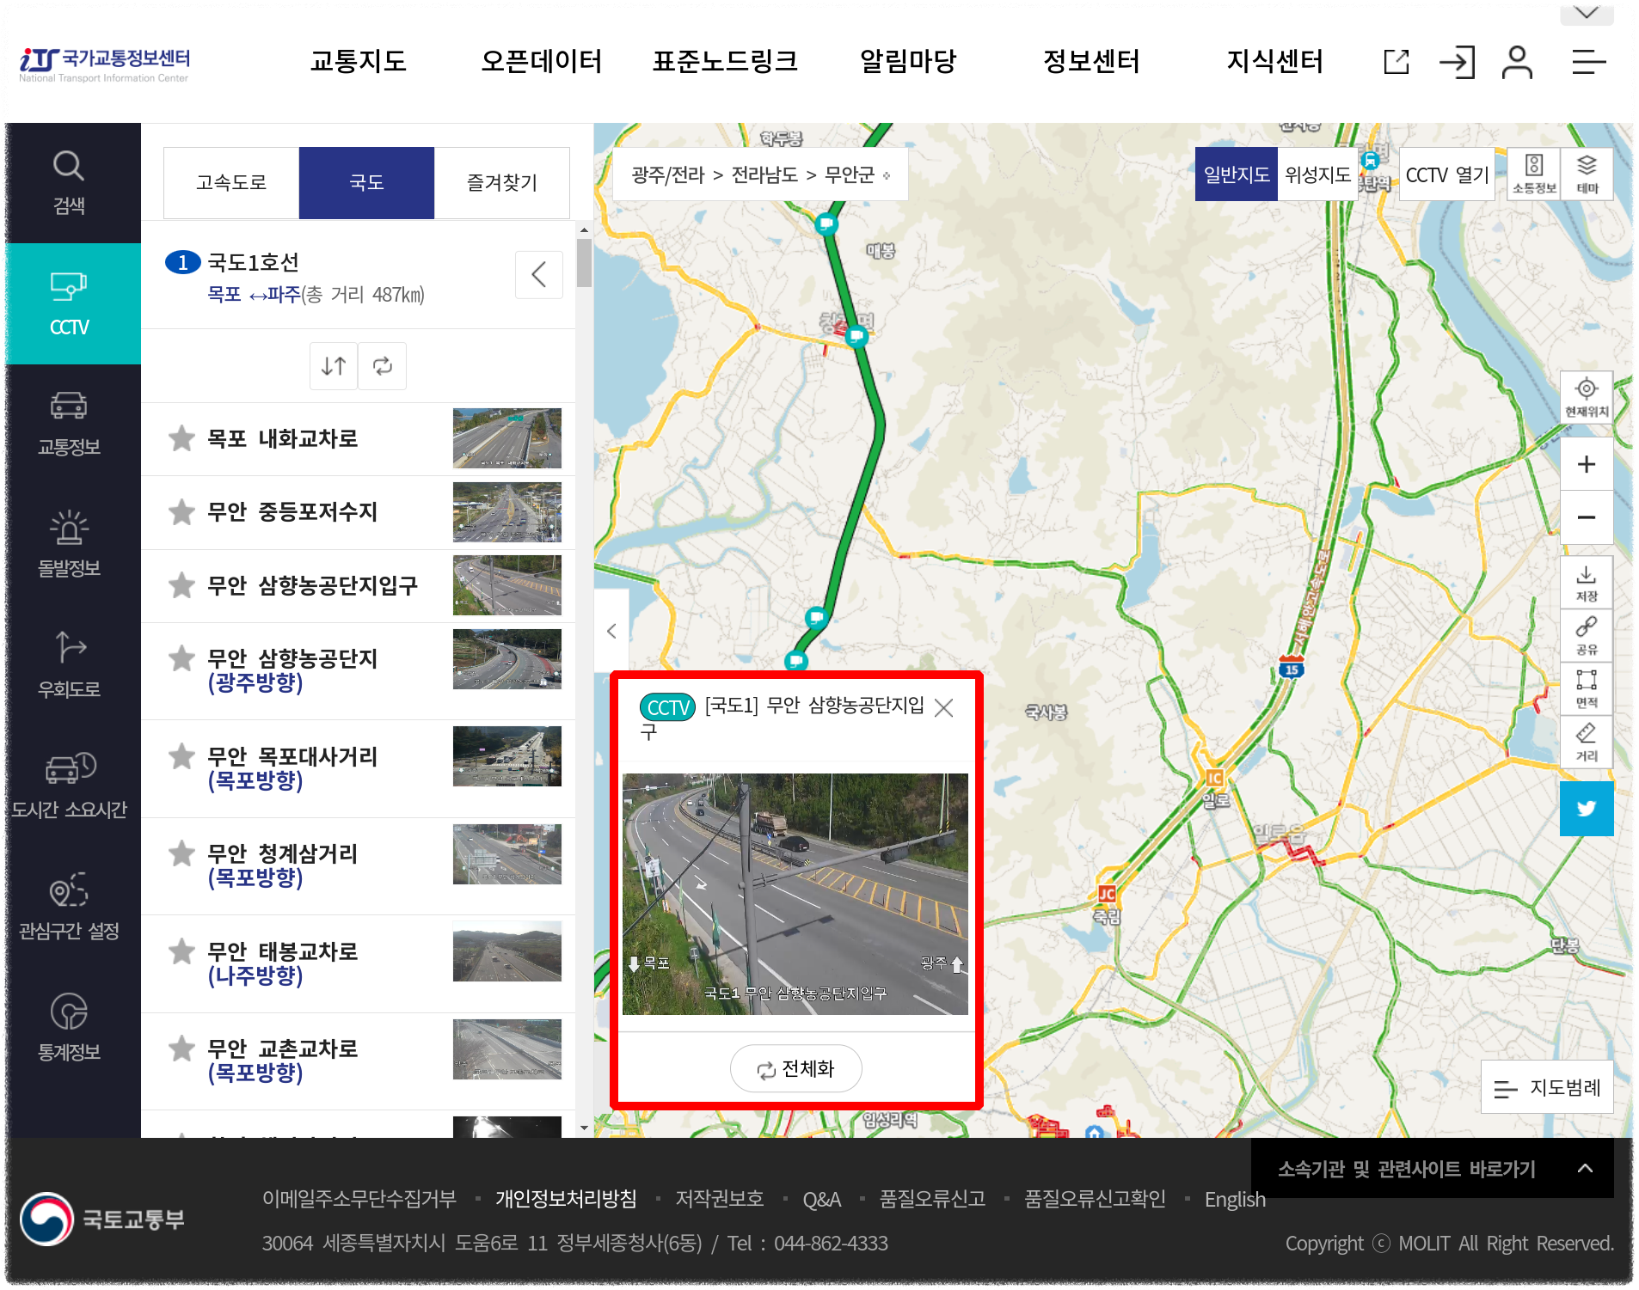Open the 표준노드링크 menu
1639x1290 pixels.
tap(726, 61)
